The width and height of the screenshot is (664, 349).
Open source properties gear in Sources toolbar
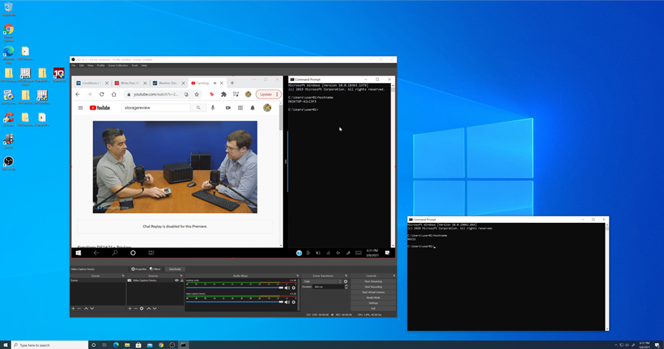coord(142,309)
